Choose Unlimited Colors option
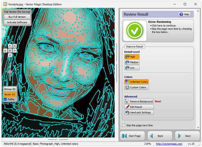202x147 pixels. coord(136,82)
